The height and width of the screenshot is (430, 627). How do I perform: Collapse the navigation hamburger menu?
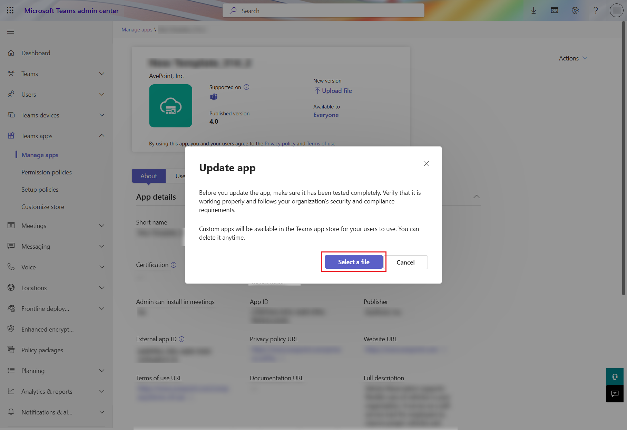(x=11, y=31)
